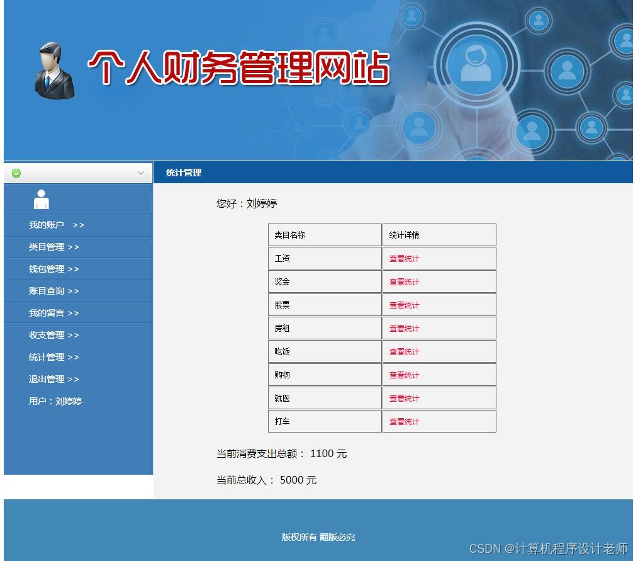This screenshot has width=638, height=561.
Task: Click the 统计管理 panel title
Action: [x=184, y=173]
